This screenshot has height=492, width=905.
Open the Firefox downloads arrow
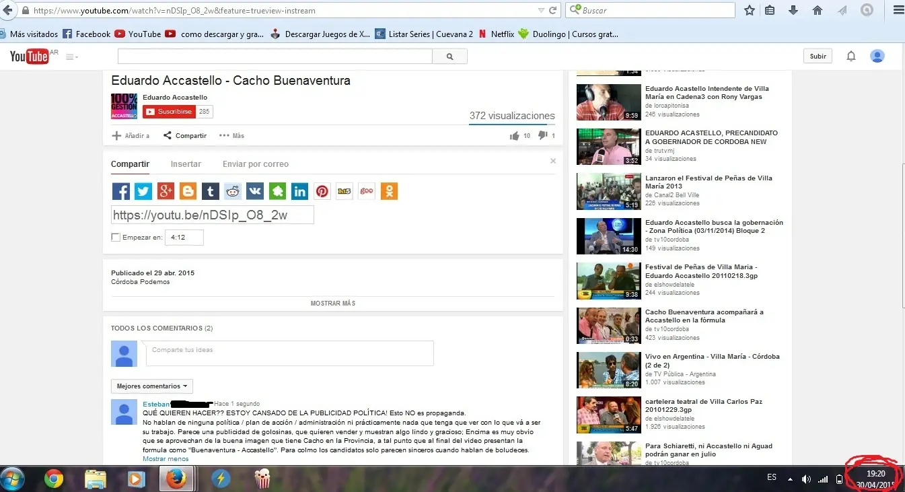[x=793, y=10]
